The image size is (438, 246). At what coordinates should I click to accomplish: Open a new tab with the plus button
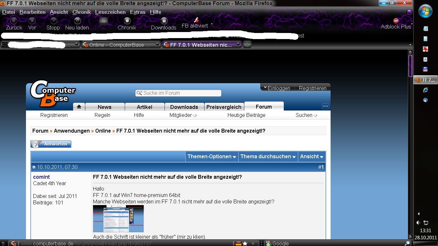(x=247, y=45)
